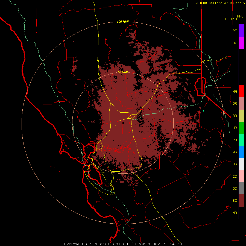Click the RA legend label
The height and width of the screenshot is (246, 246).
click(235, 140)
